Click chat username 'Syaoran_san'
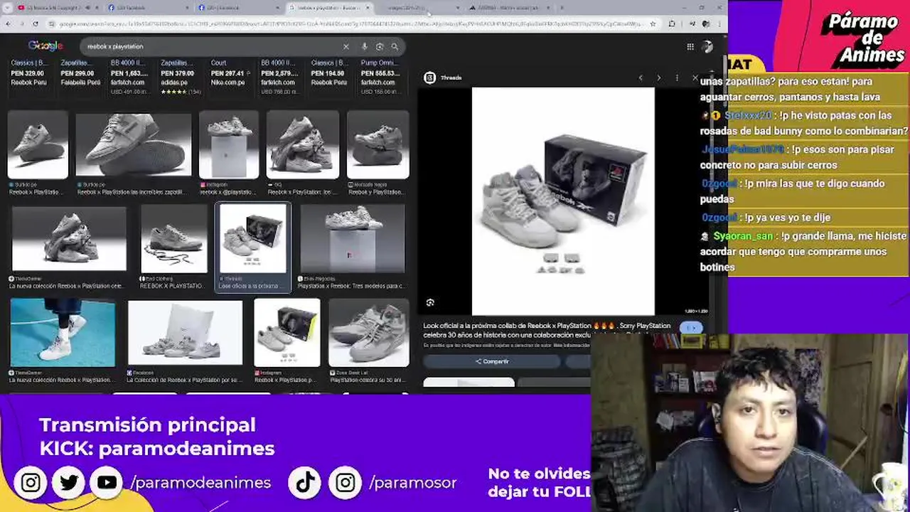Image resolution: width=910 pixels, height=512 pixels. (743, 236)
